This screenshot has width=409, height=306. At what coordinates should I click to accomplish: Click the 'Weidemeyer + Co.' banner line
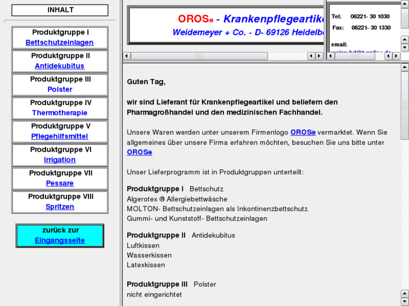248,33
